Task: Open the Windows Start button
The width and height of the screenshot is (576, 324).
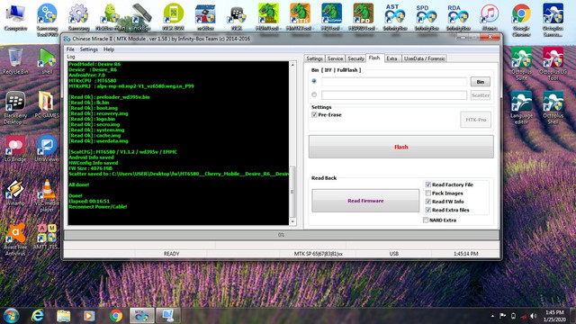Action: (11, 316)
